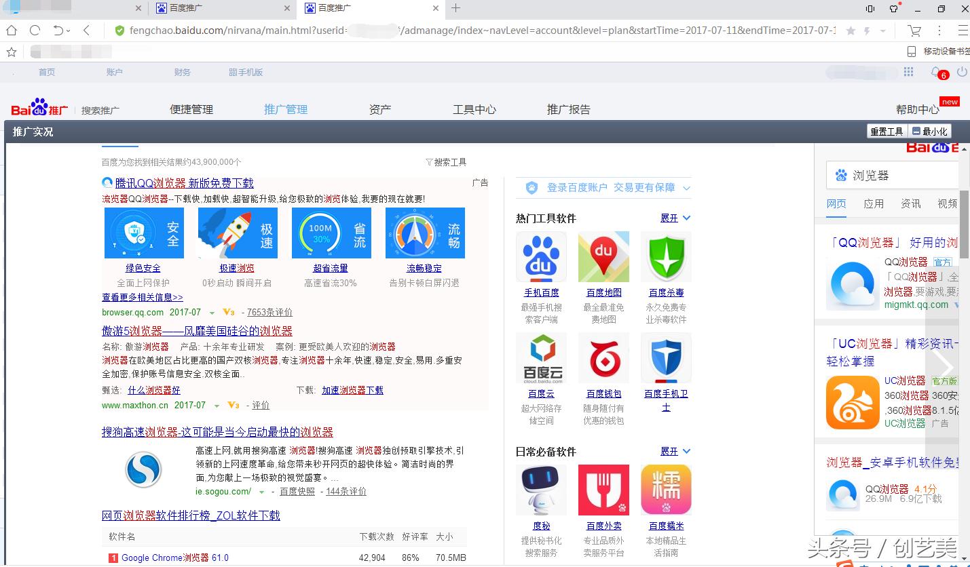Click the 财务 top navigation link
This screenshot has width=970, height=567.
[x=183, y=72]
